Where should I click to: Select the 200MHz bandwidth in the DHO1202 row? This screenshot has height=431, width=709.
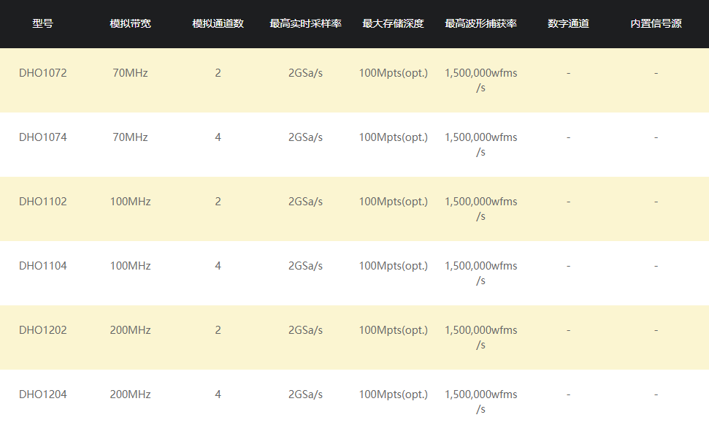pos(130,330)
